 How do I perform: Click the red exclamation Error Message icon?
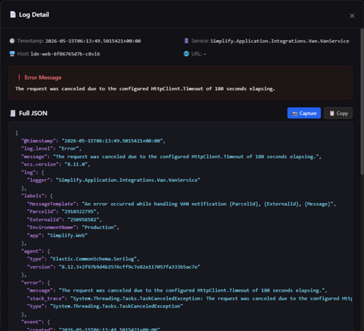click(19, 78)
